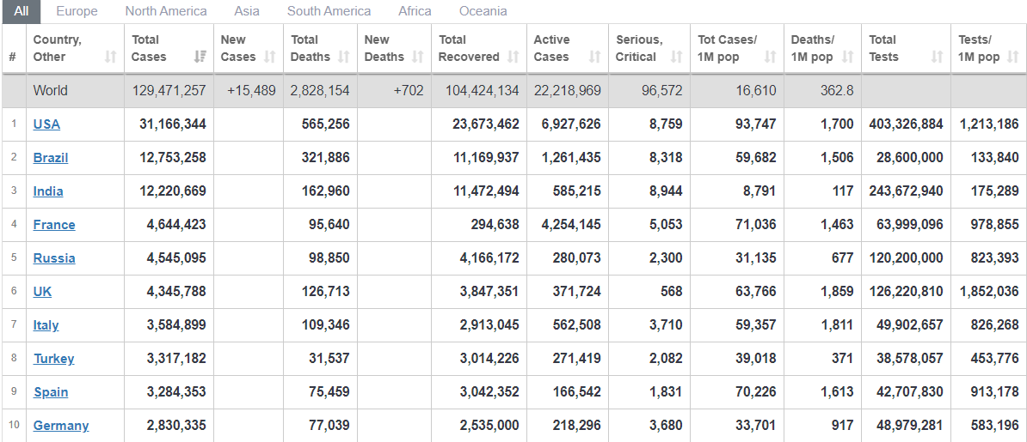
Task: Select Spain active cases 166,542
Action: 576,391
